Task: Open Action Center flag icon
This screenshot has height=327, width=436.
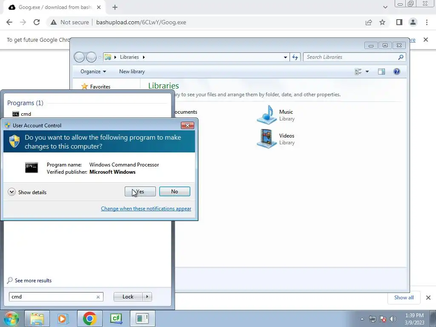Action: coord(383,319)
